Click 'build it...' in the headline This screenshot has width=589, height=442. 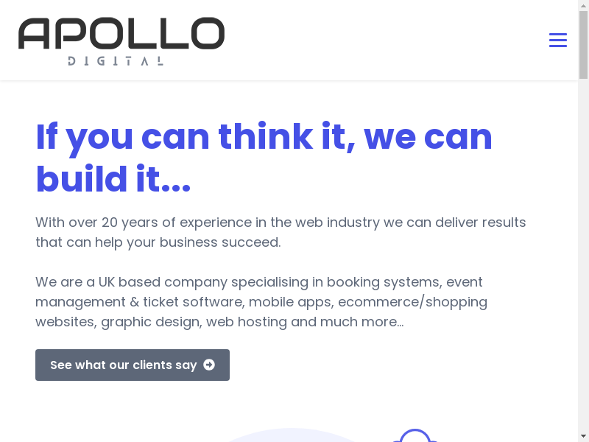click(x=113, y=180)
